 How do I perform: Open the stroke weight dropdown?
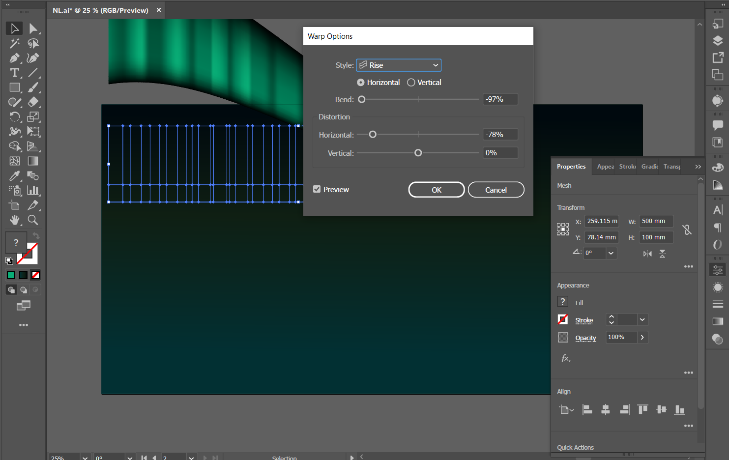click(x=642, y=320)
